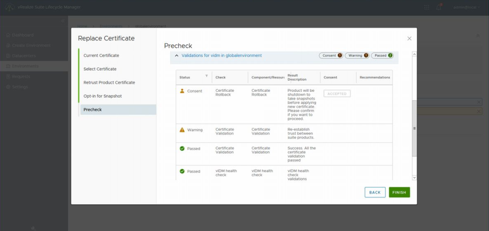Go to Retrust Product Certificate step
Image resolution: width=489 pixels, height=231 pixels.
pyautogui.click(x=109, y=83)
